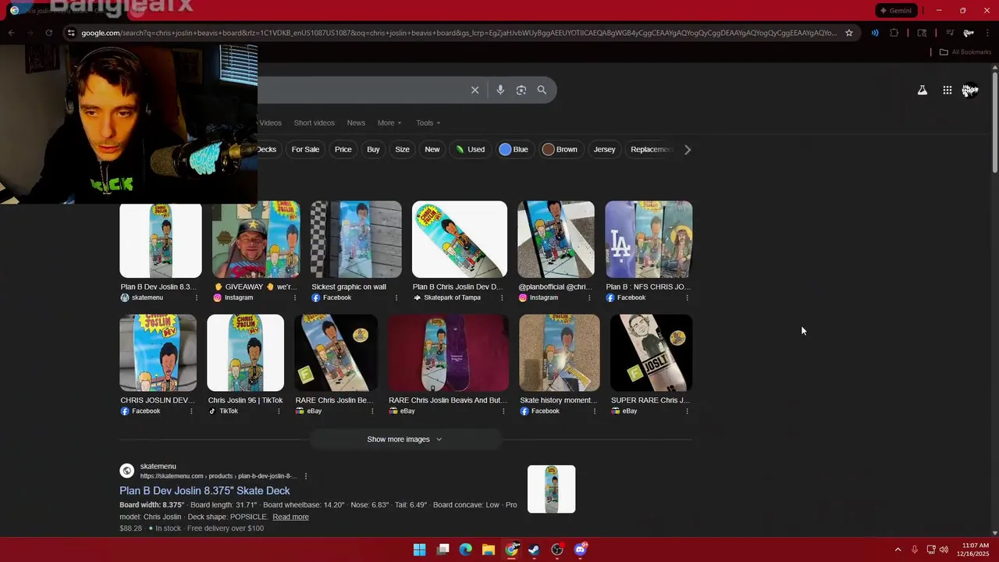Switch to the Videos tab

(270, 123)
